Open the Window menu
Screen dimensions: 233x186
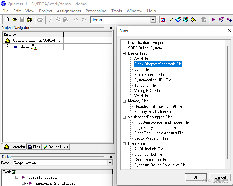(134, 11)
